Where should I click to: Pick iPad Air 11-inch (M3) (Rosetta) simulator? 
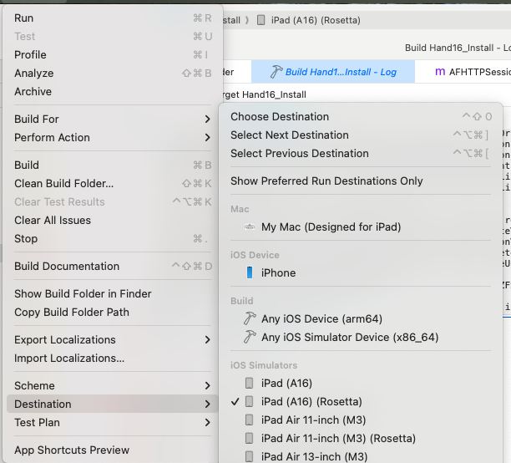(x=361, y=438)
